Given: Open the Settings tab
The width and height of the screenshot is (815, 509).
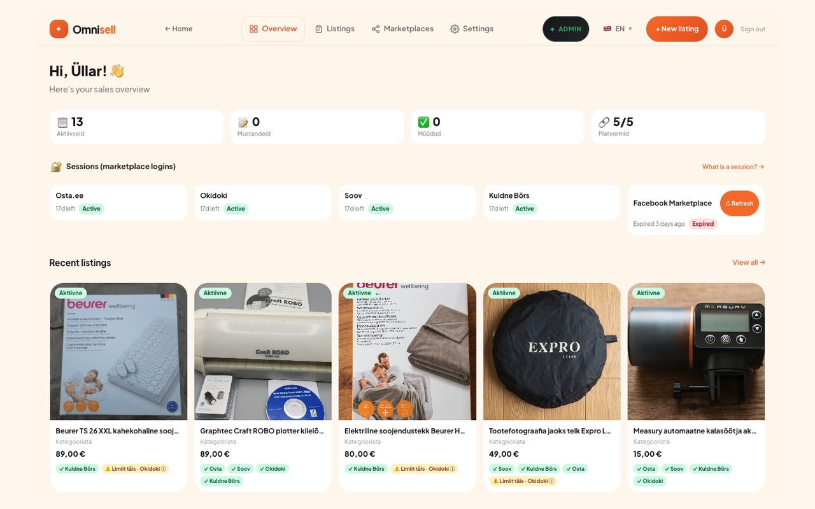Looking at the screenshot, I should tap(472, 29).
